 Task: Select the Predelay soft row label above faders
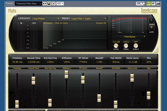coord(17,68)
